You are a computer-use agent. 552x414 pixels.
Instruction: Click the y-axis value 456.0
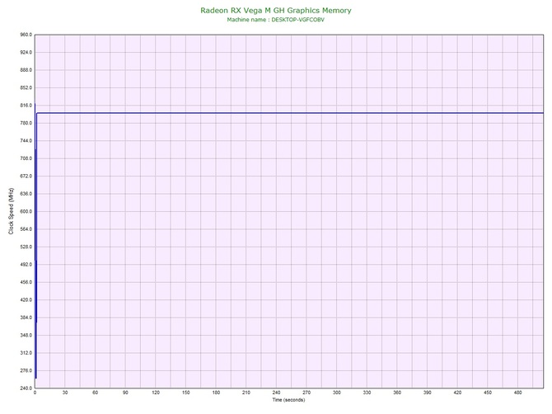click(26, 282)
